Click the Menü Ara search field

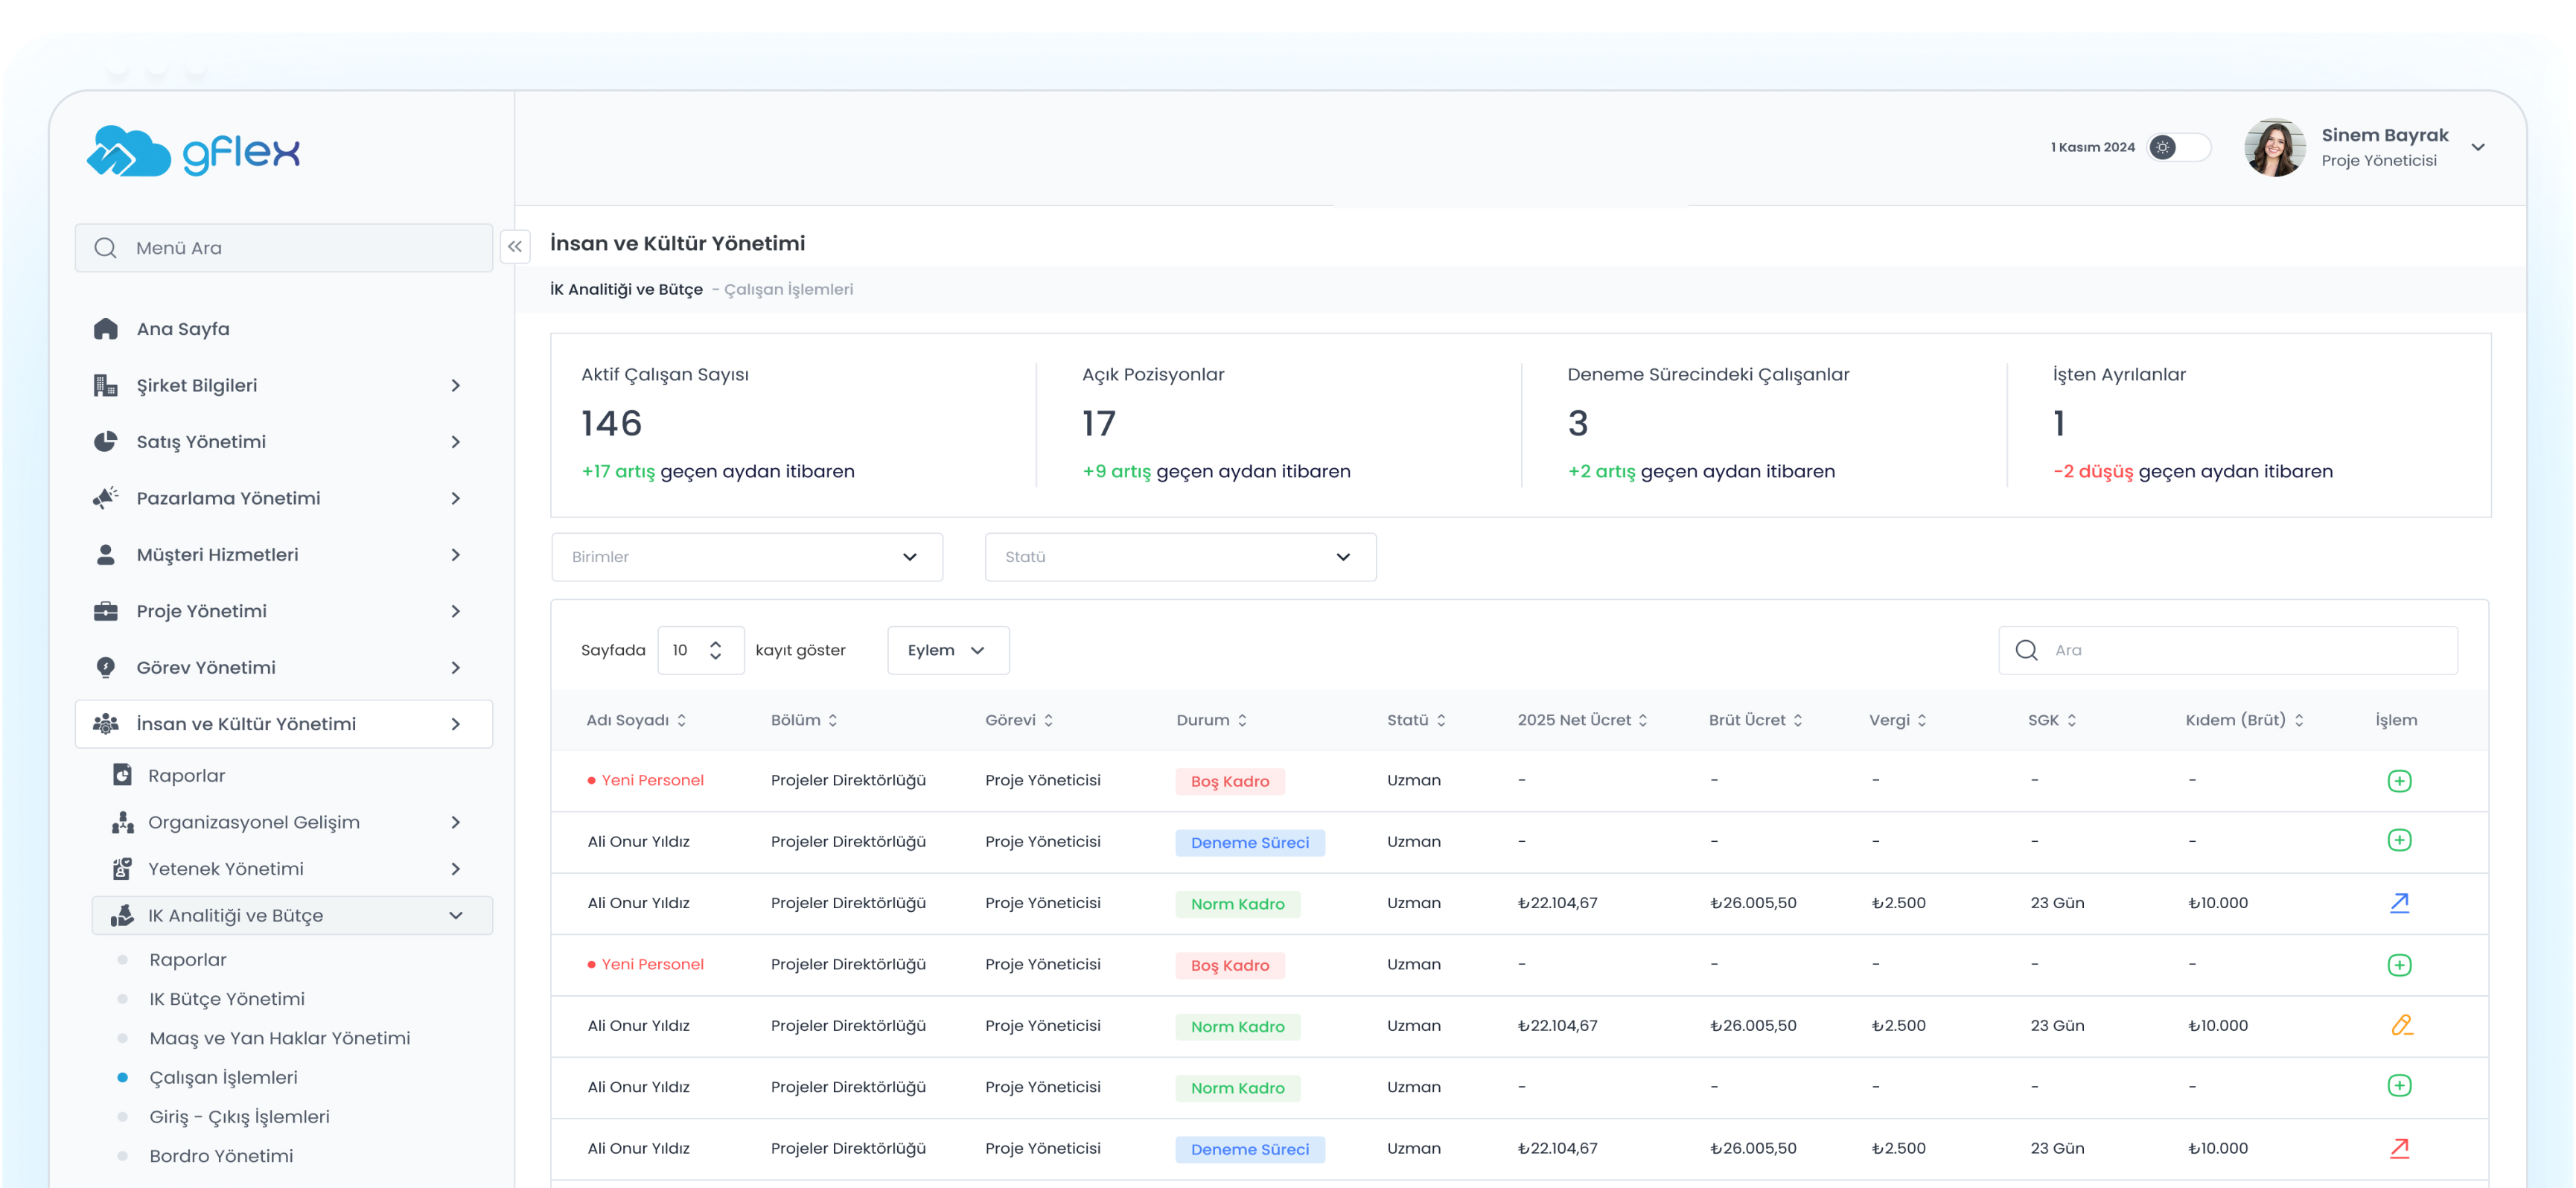(283, 247)
